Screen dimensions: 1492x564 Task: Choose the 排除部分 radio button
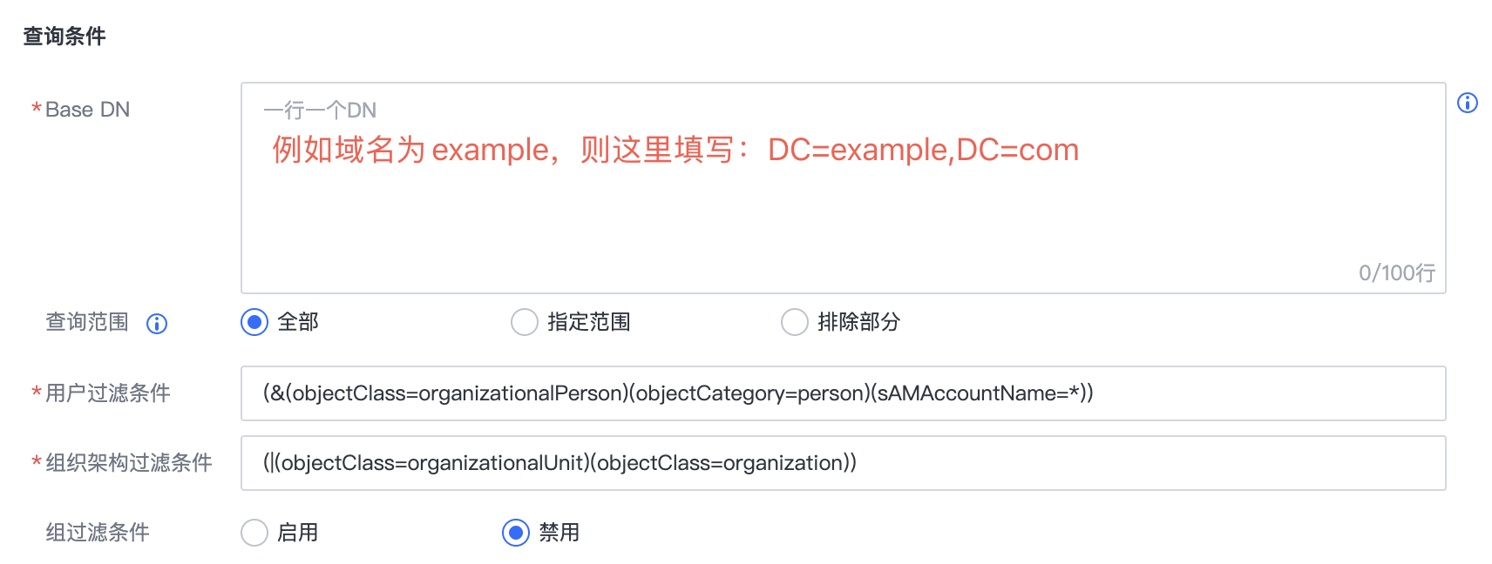(795, 322)
